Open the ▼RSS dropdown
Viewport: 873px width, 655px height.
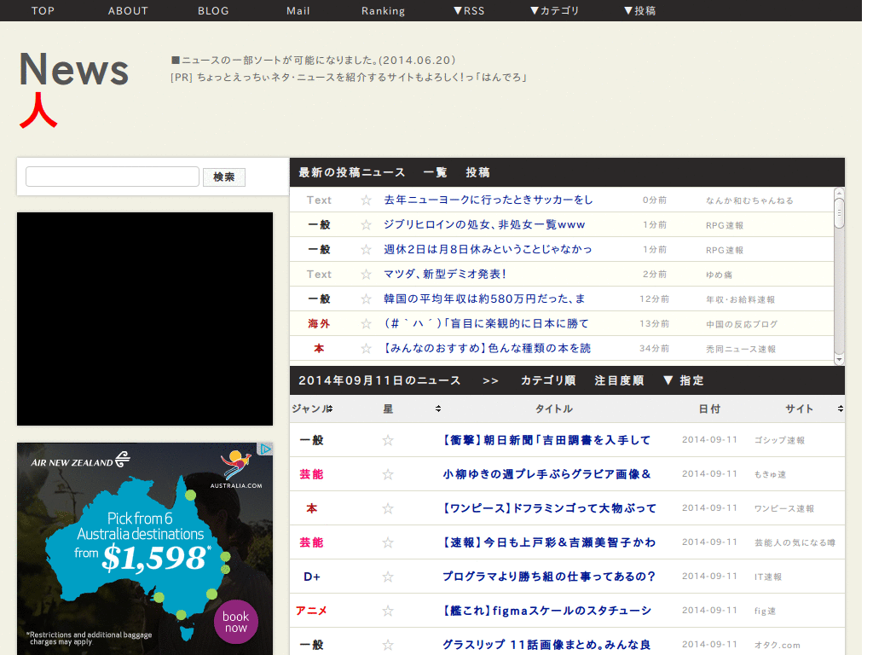click(x=468, y=10)
